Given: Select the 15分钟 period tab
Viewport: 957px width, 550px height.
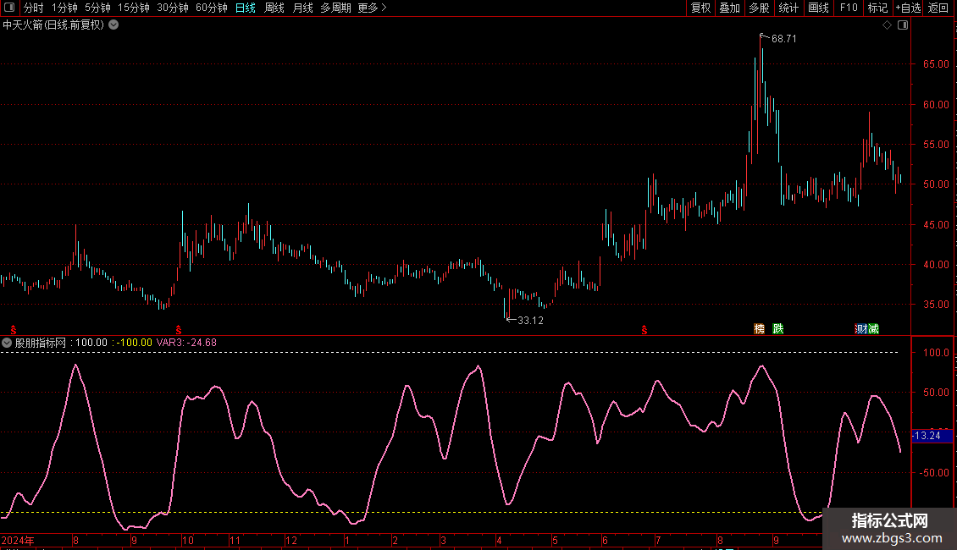Looking at the screenshot, I should 134,8.
